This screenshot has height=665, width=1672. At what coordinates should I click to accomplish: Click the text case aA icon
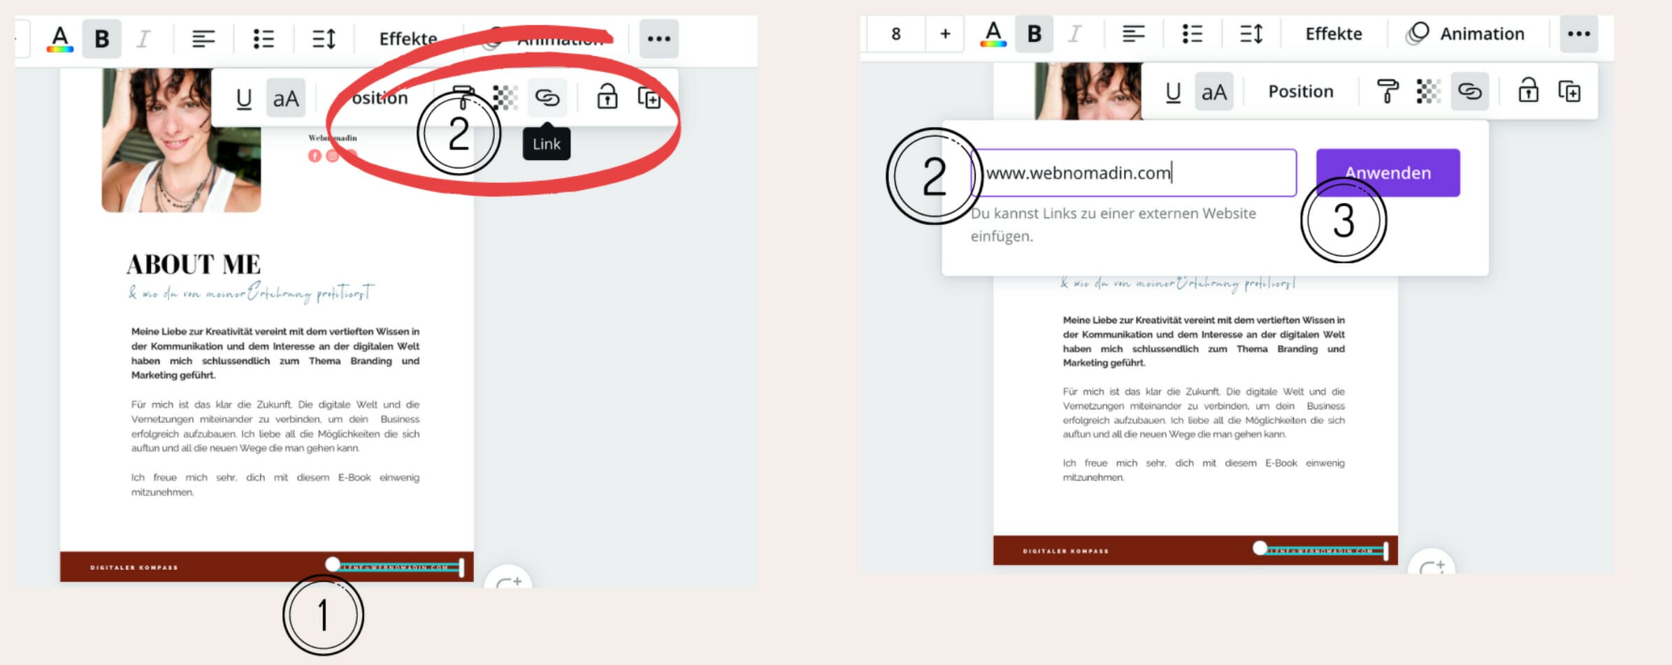1213,91
